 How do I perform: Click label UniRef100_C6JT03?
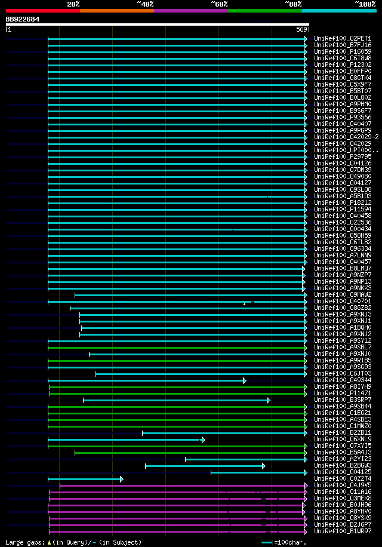[343, 374]
